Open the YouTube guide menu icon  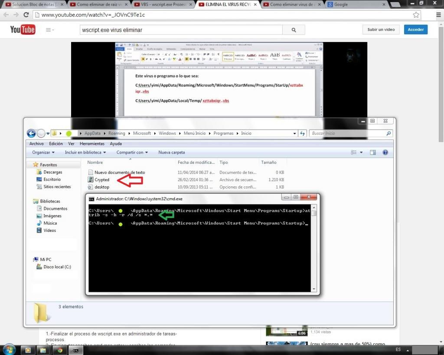(x=49, y=30)
